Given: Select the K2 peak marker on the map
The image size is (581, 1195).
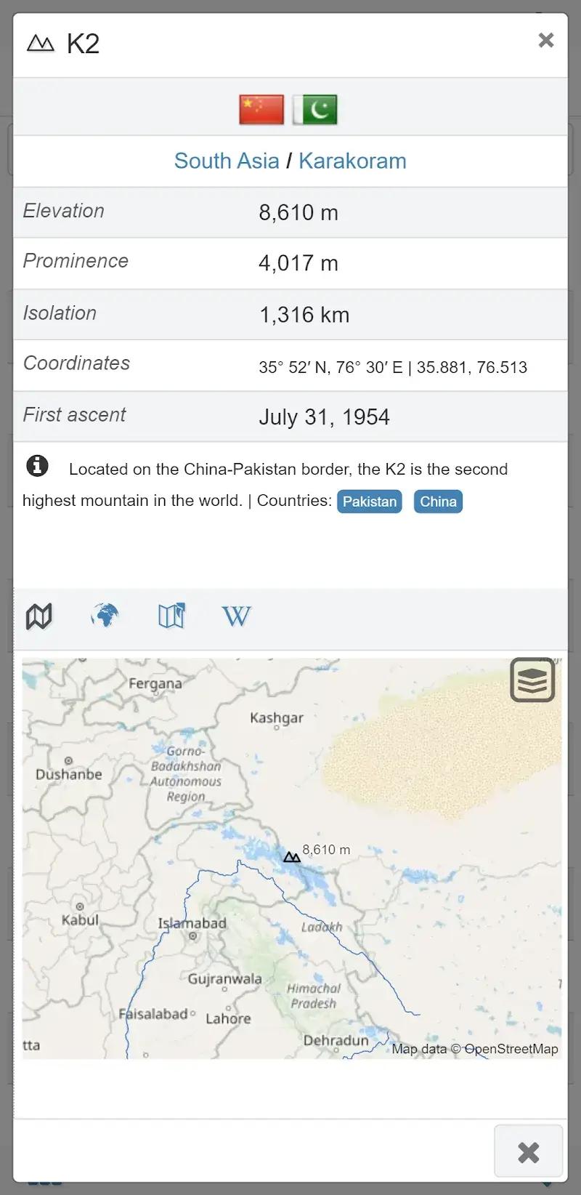Looking at the screenshot, I should 292,857.
